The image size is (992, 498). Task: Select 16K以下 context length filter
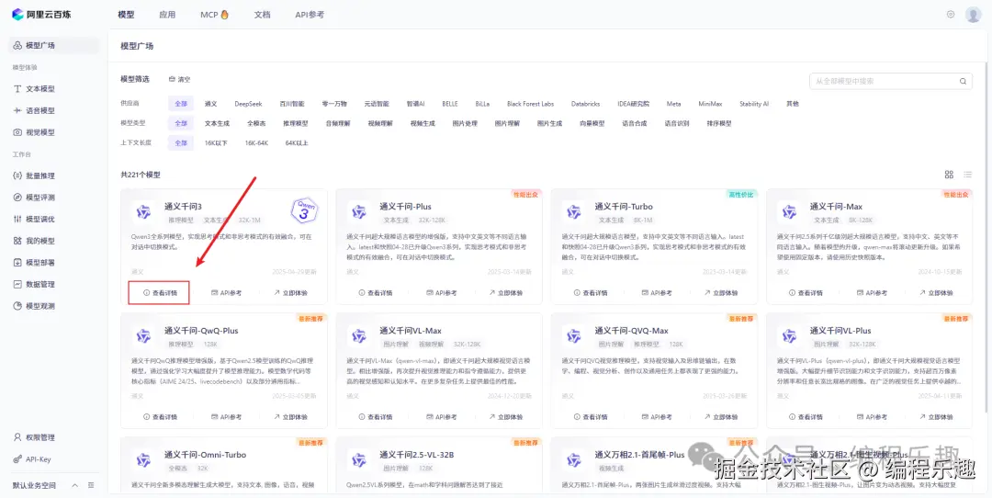216,143
